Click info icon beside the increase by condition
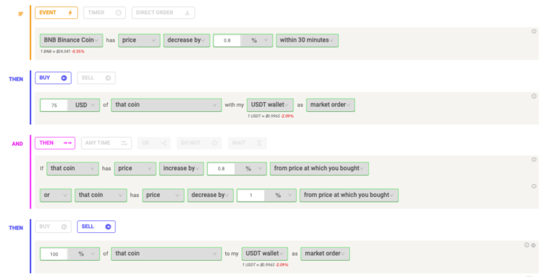 [533, 159]
